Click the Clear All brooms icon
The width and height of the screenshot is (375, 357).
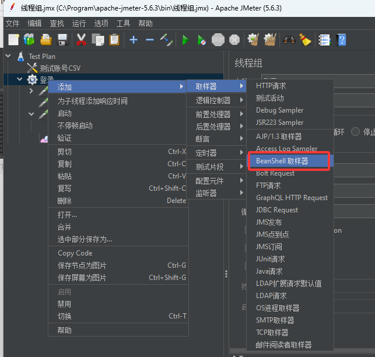click(x=270, y=40)
